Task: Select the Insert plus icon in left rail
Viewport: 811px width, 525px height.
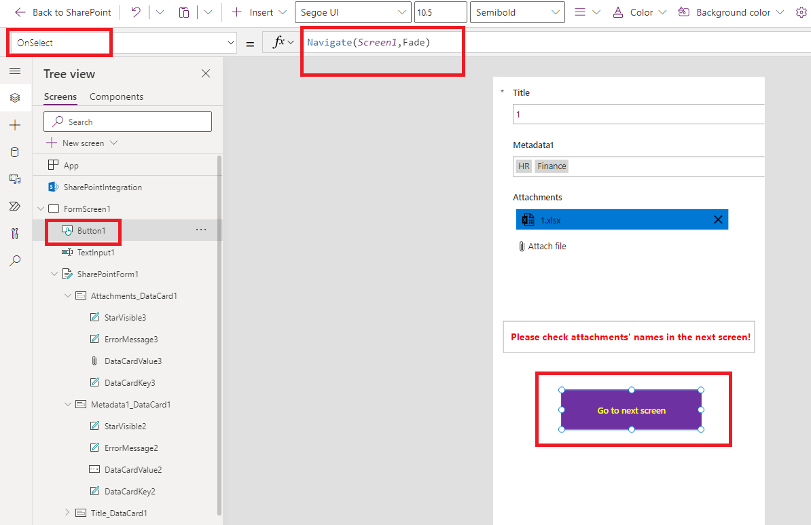Action: pyautogui.click(x=15, y=124)
